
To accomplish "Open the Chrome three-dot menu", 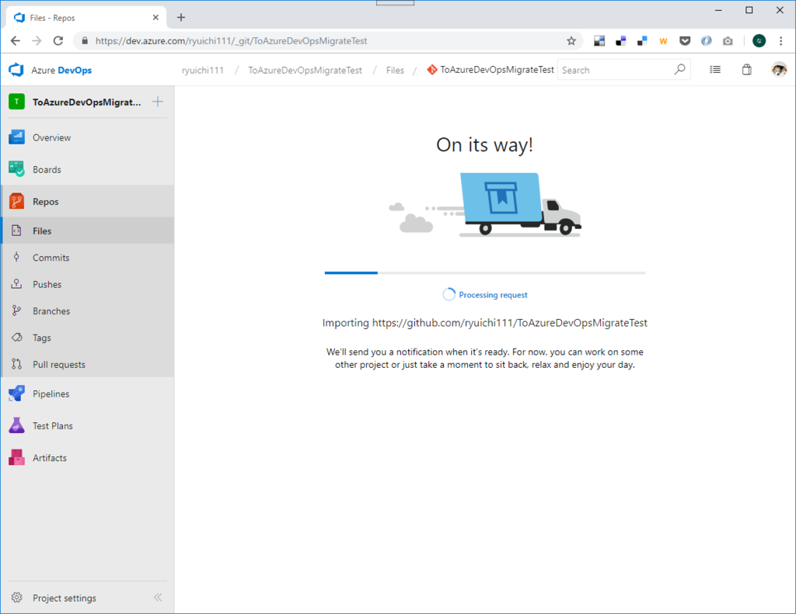I will tap(780, 40).
